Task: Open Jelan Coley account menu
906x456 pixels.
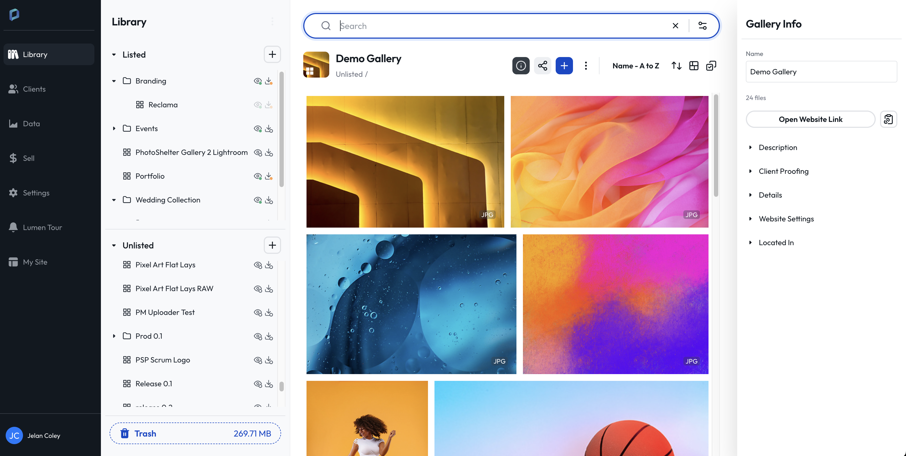Action: [x=34, y=436]
